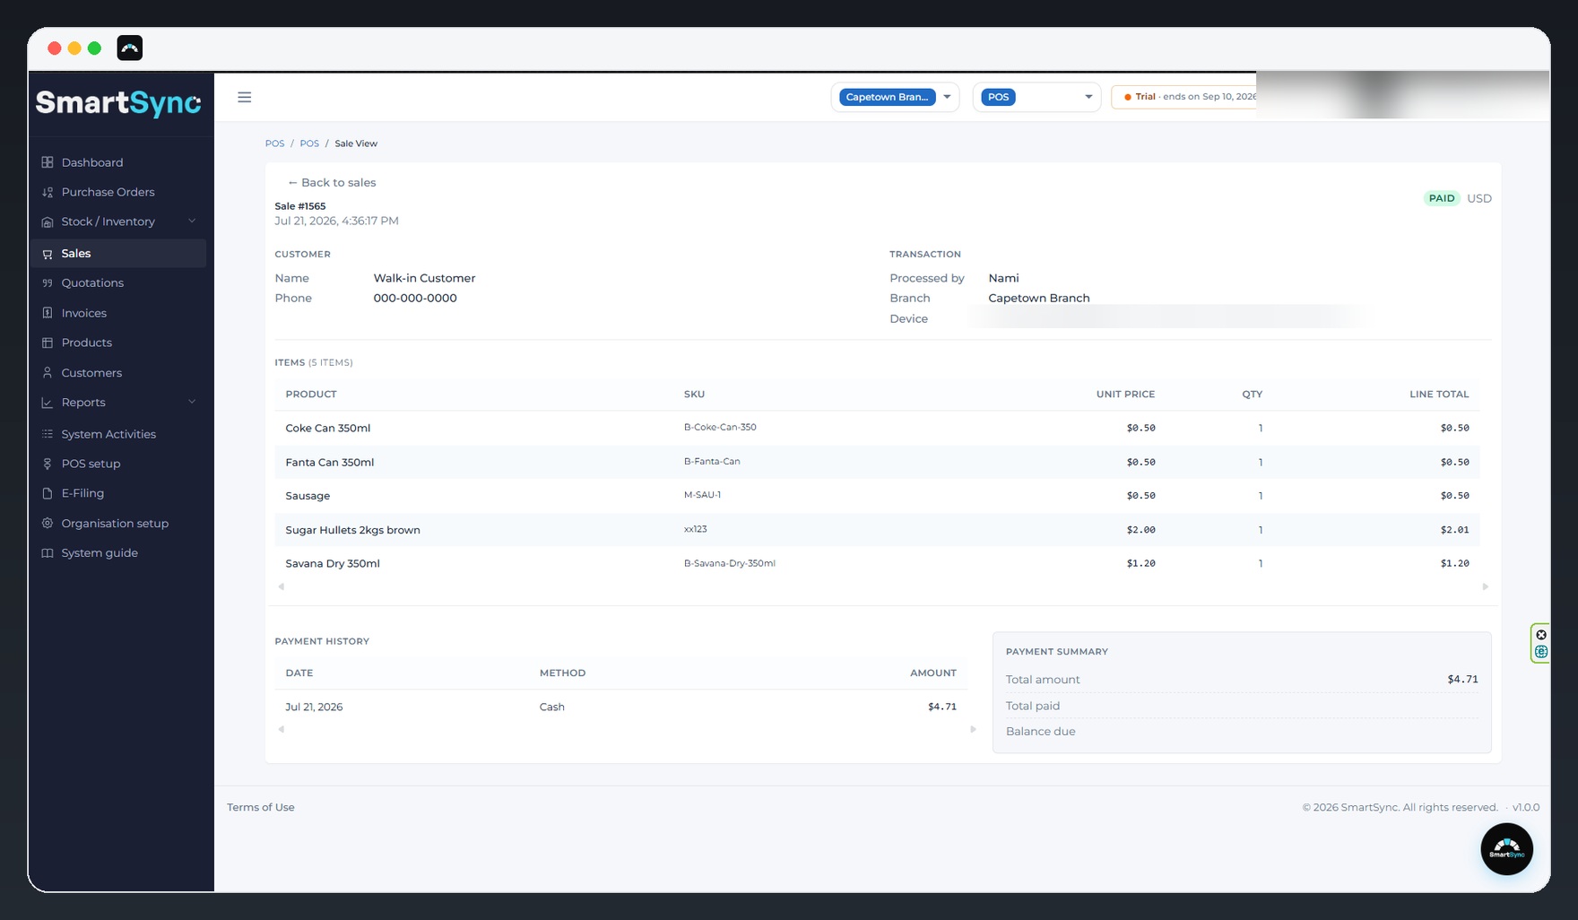The height and width of the screenshot is (920, 1578).
Task: Expand the Reports submenu chevron
Action: click(x=192, y=402)
